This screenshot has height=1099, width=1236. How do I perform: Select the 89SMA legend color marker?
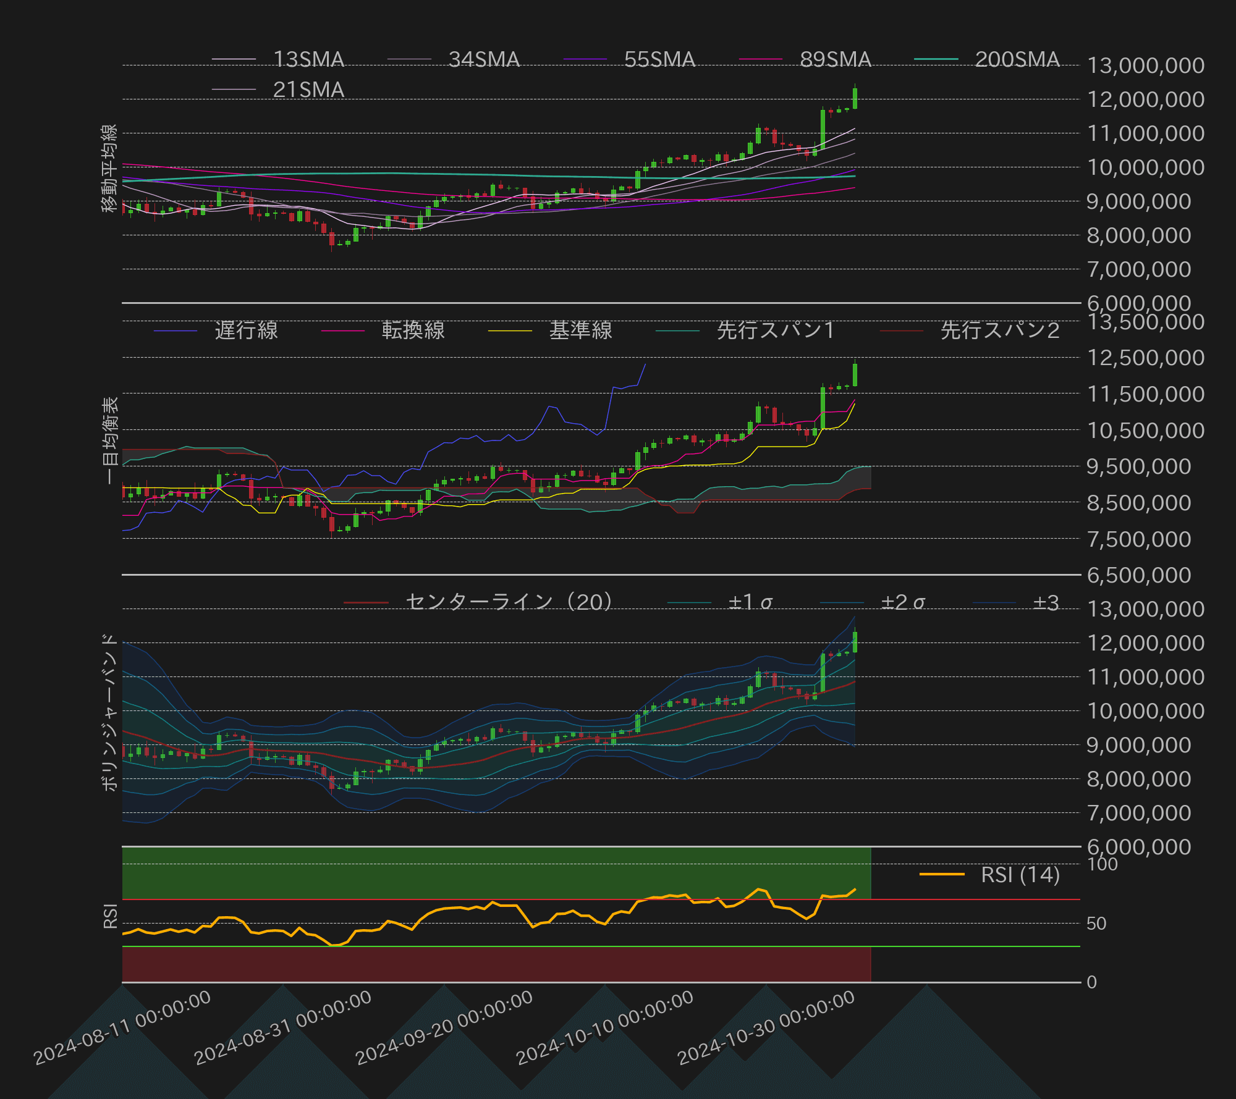click(x=760, y=60)
